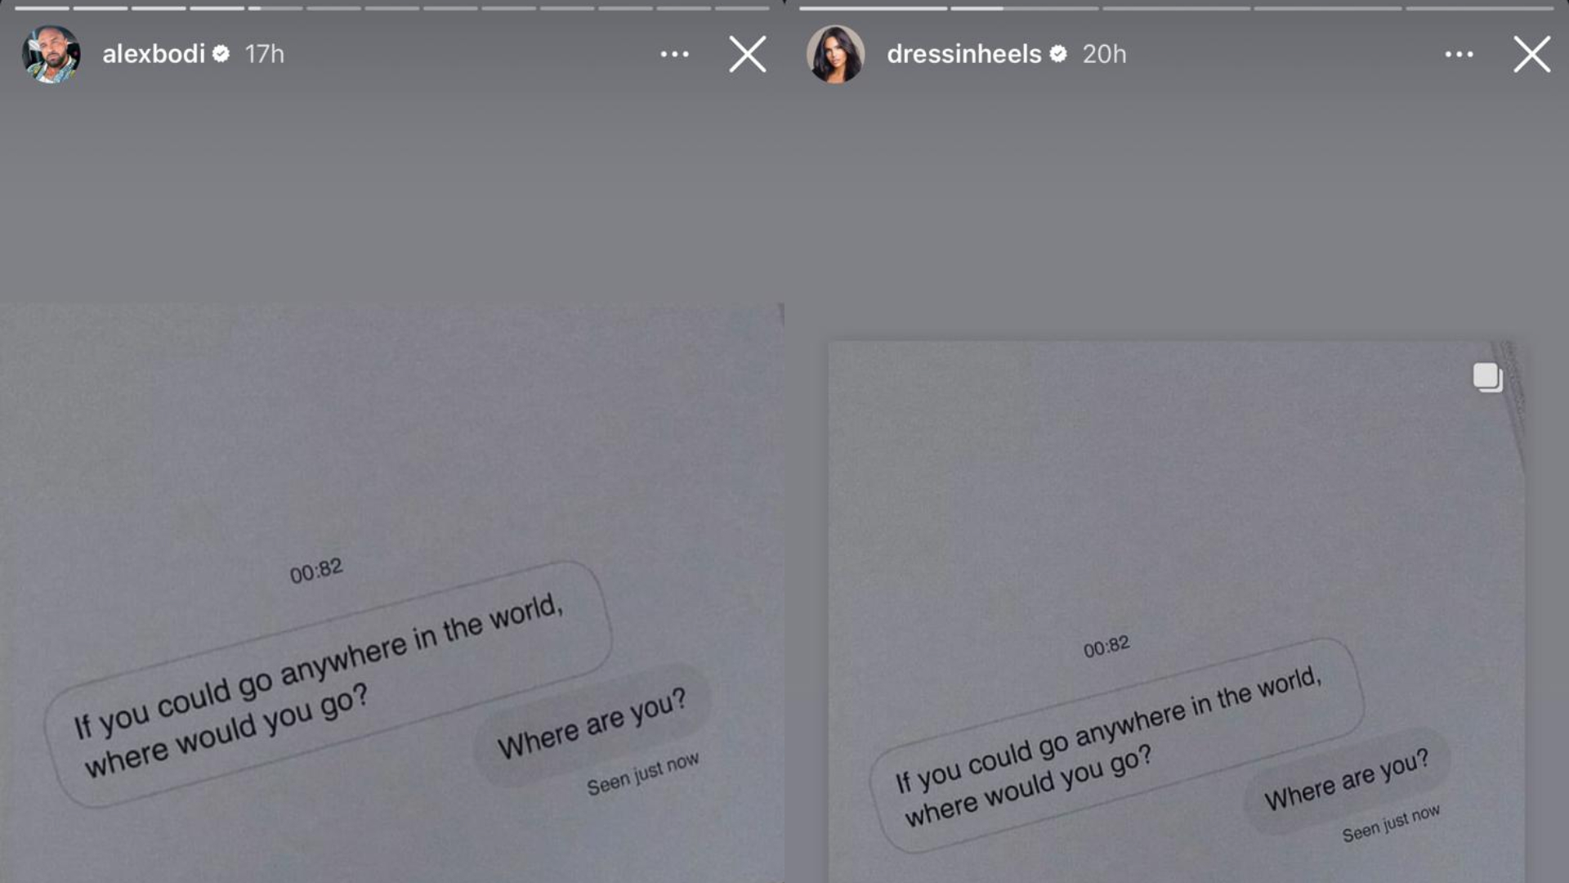1569x883 pixels.
Task: Jump to first segment of dressinheels' story bar
Action: [873, 8]
